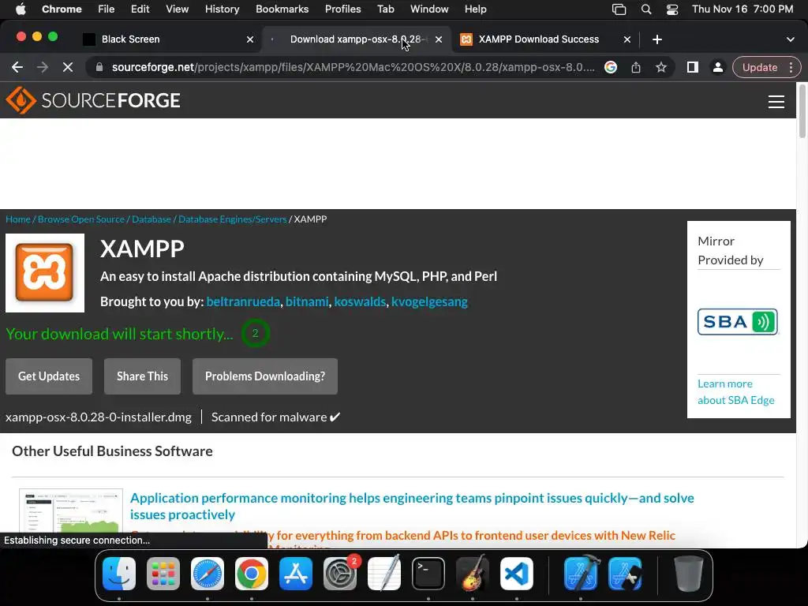Open the Google icon in the address bar
The height and width of the screenshot is (606, 808).
(611, 68)
